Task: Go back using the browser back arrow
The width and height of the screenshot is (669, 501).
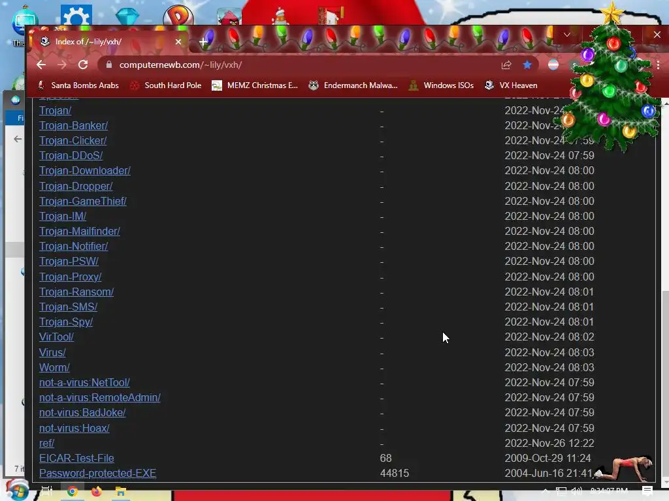Action: 41,65
